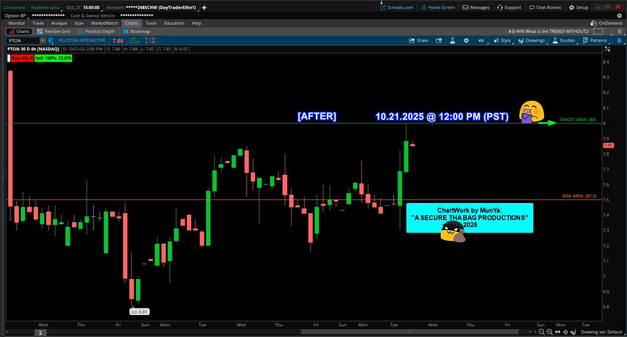627x337 pixels.
Task: Click the zoom out magnifier icon
Action: pyautogui.click(x=542, y=332)
